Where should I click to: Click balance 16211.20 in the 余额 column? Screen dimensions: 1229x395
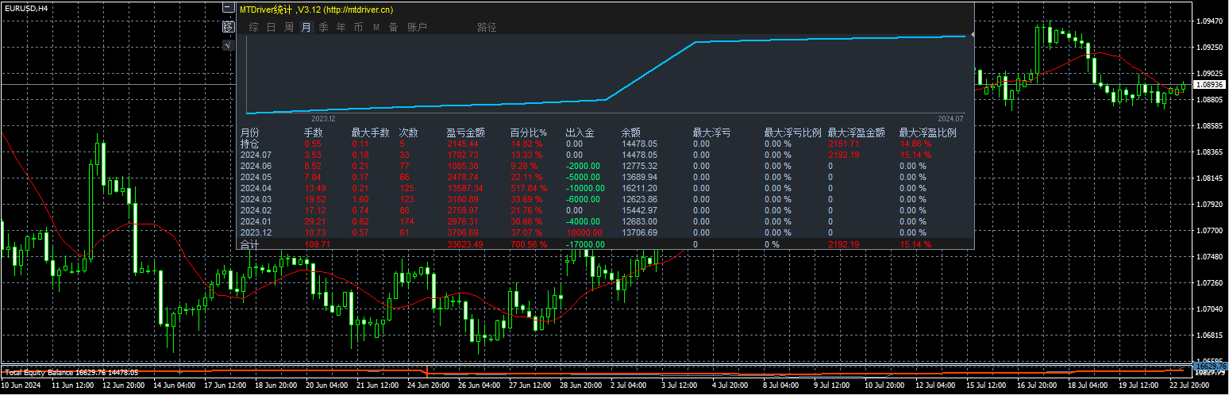coord(639,189)
